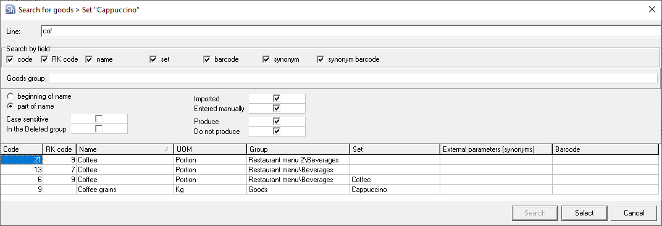Click the Select button
The width and height of the screenshot is (662, 226).
[x=584, y=213]
